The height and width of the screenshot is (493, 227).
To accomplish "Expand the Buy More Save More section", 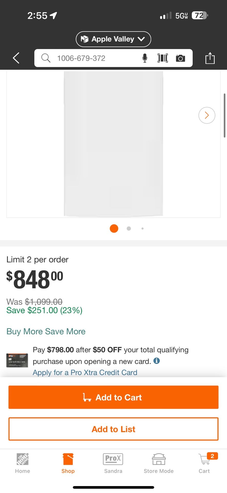I will 46,331.
